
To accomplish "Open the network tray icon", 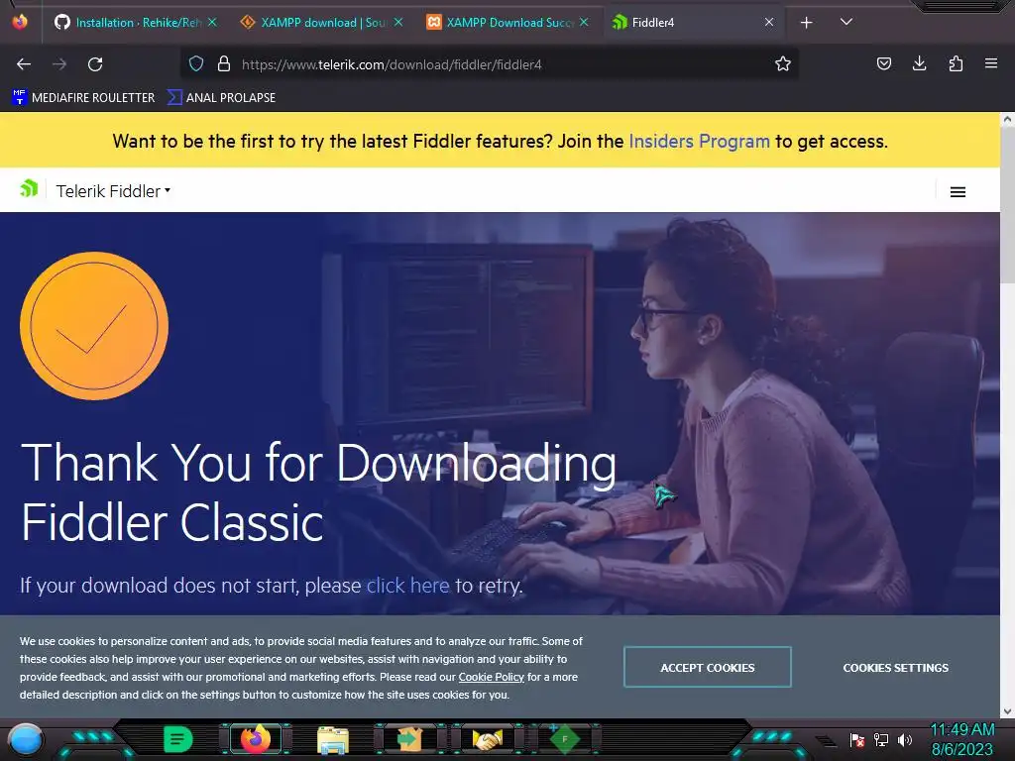I will (x=881, y=739).
